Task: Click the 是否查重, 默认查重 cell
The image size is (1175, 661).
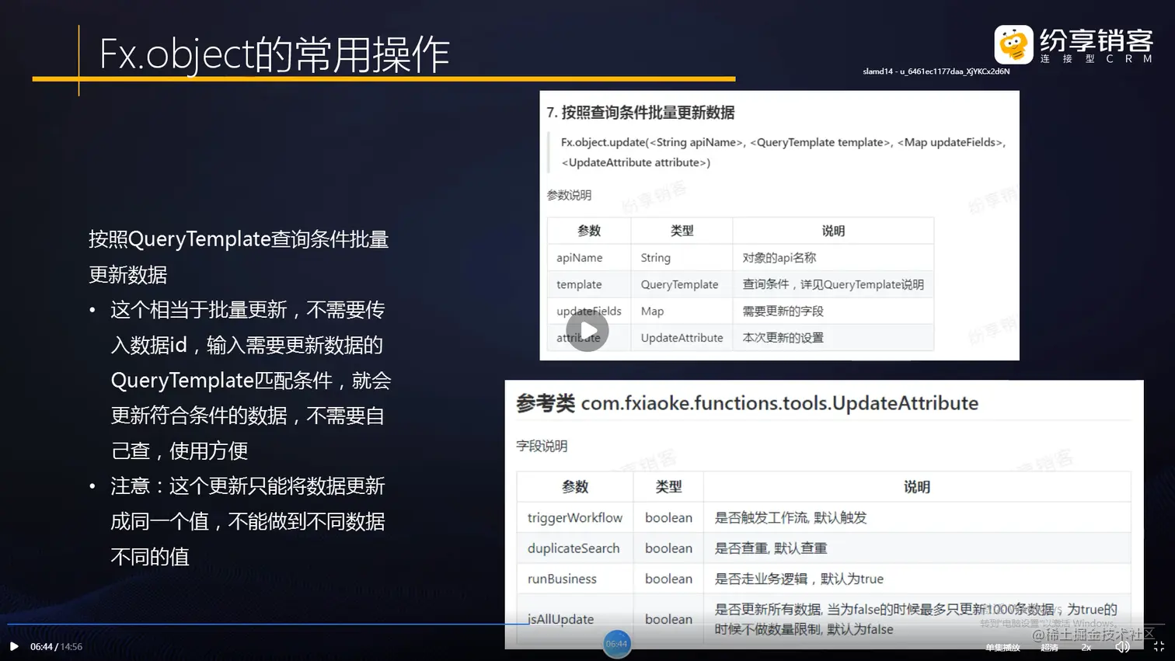Action: tap(917, 548)
